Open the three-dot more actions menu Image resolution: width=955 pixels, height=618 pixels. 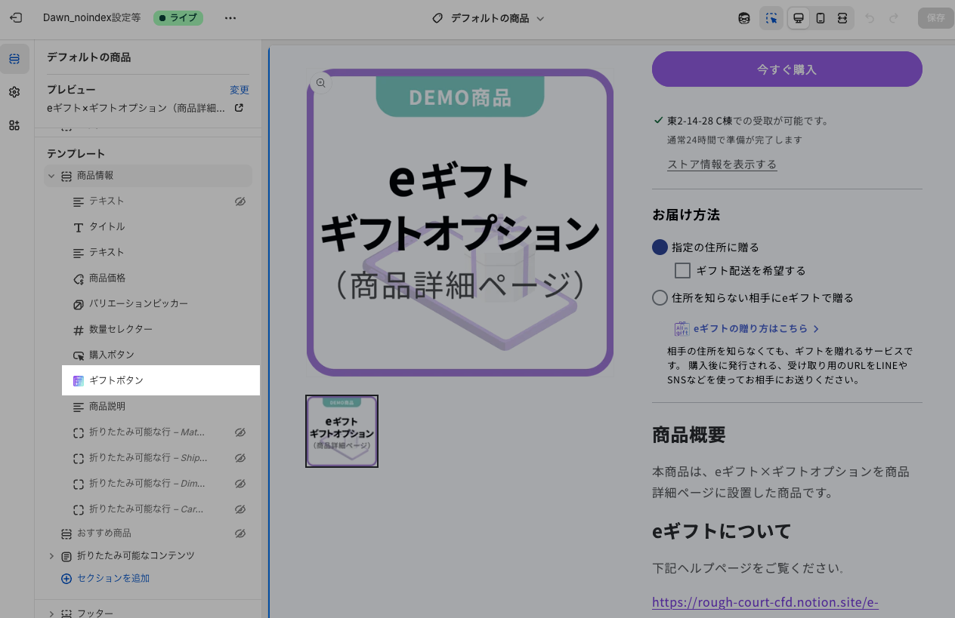tap(230, 18)
